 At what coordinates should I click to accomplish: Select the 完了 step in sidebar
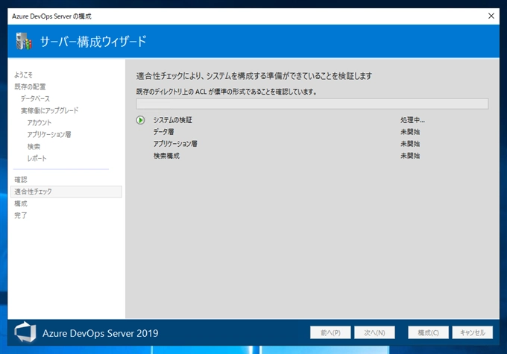[21, 215]
